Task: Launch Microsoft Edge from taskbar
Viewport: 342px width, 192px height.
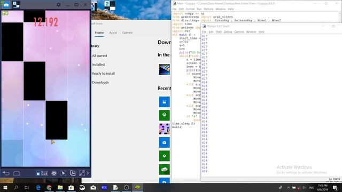Action: click(38, 187)
